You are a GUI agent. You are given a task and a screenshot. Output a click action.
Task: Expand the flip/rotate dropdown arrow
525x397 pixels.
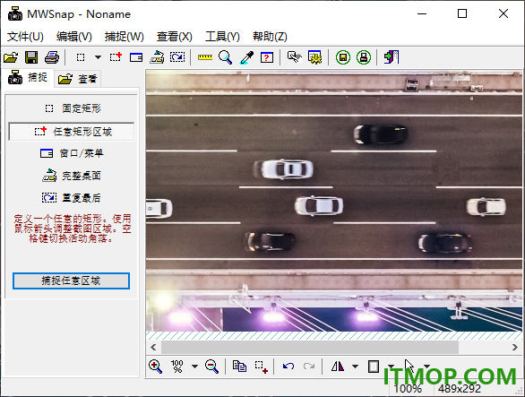click(356, 367)
